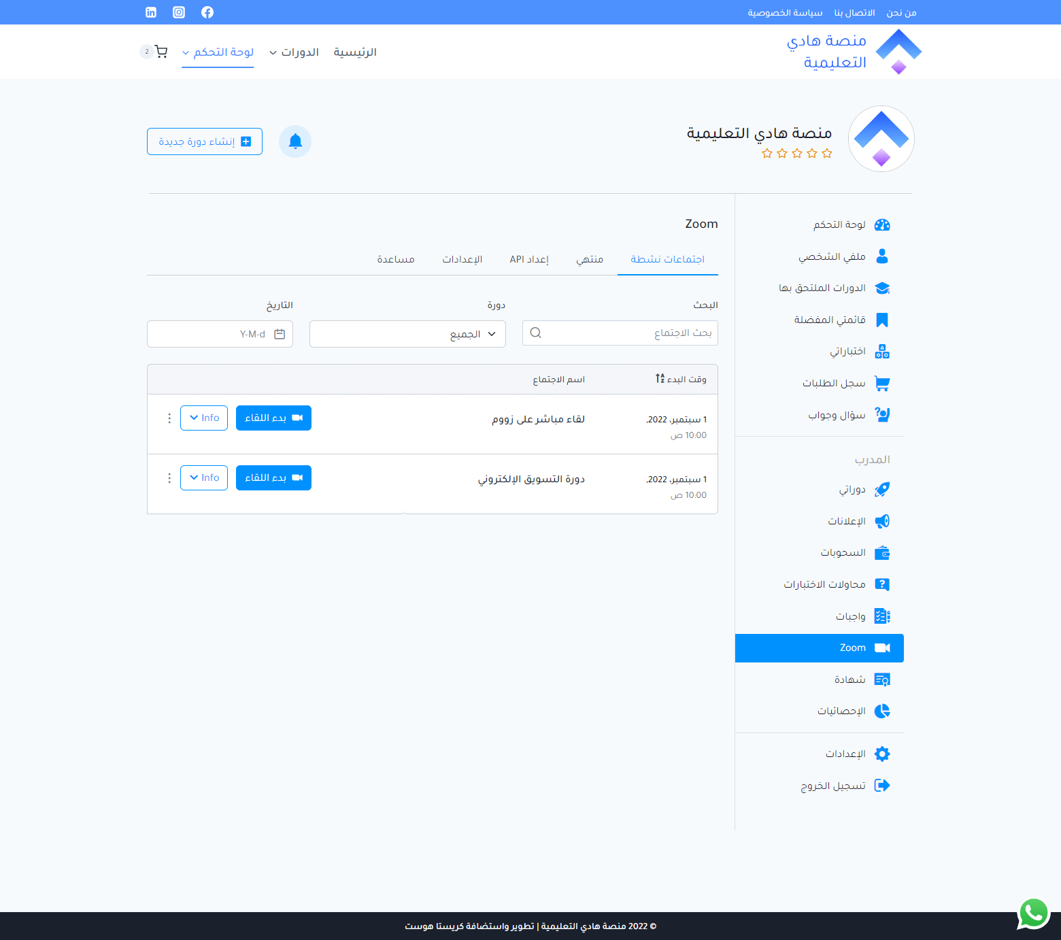Viewport: 1061px width, 940px height.
Task: Click rocket icon for دوراتي
Action: [882, 490]
